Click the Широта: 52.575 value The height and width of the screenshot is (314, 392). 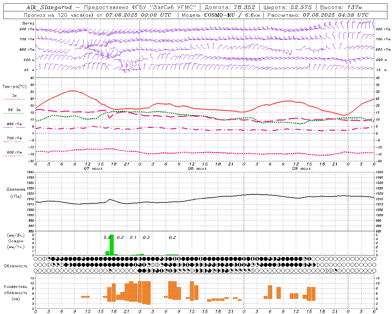[288, 7]
